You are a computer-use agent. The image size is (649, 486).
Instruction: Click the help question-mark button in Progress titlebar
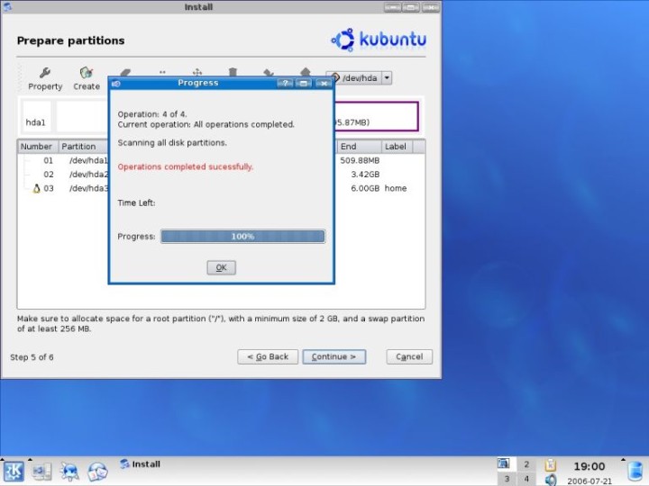tap(285, 84)
